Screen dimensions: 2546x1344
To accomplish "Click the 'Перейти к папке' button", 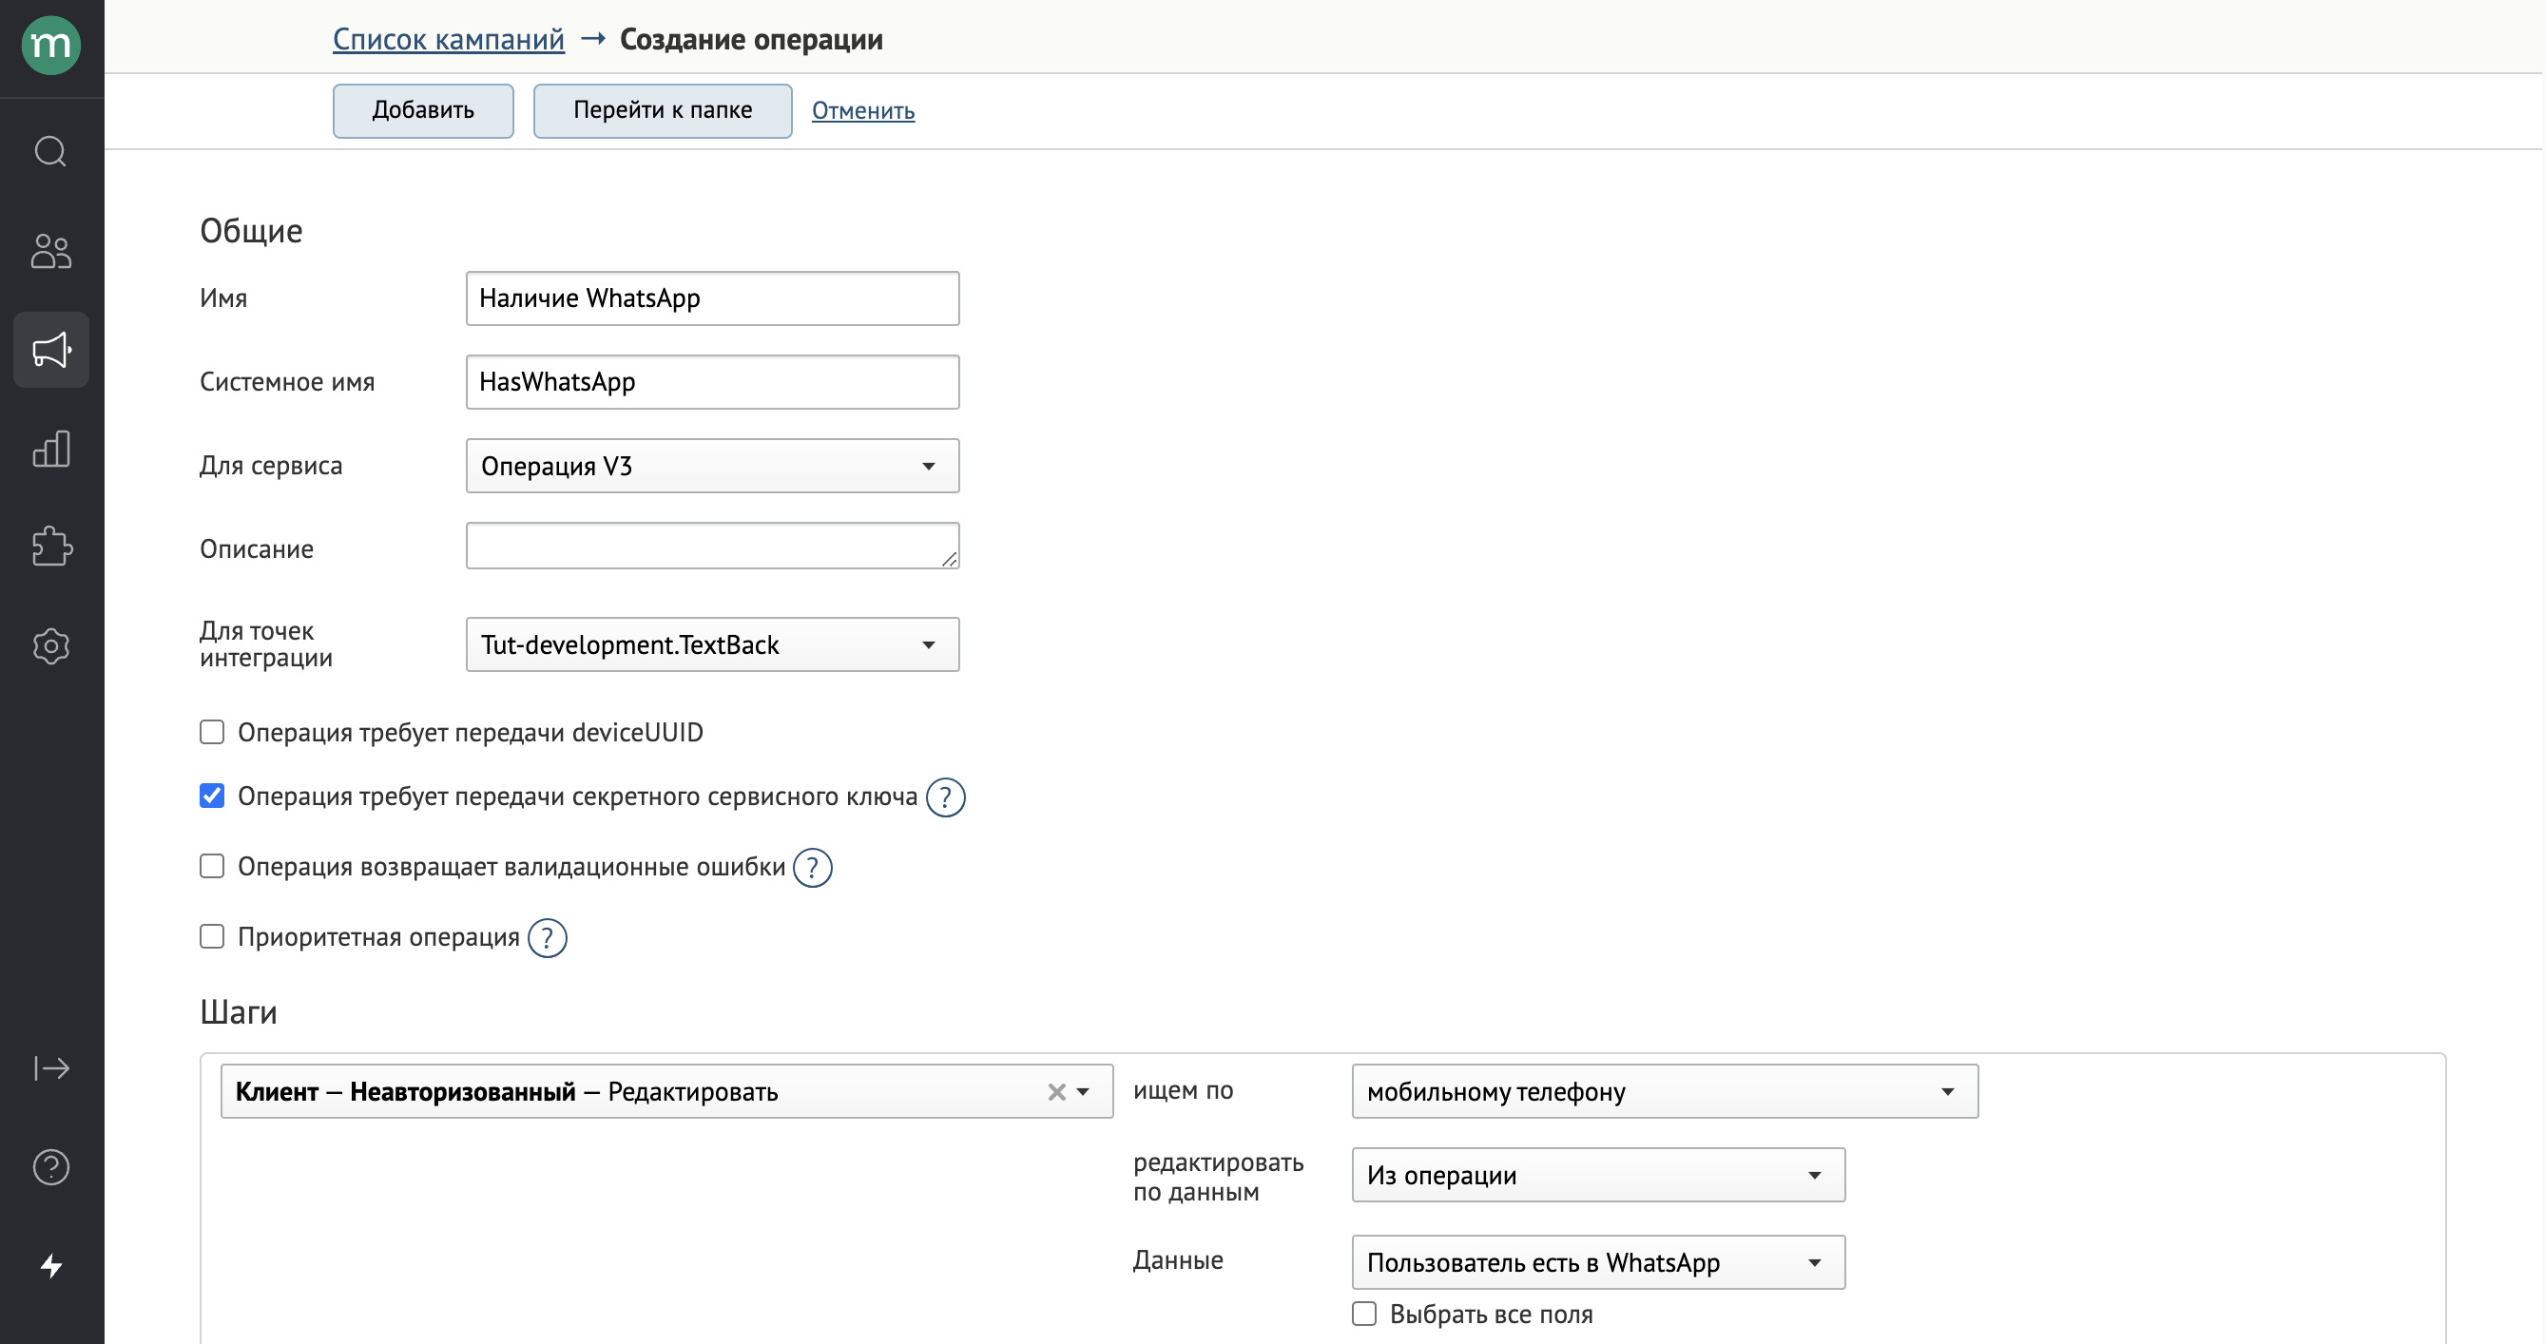I will click(x=663, y=110).
